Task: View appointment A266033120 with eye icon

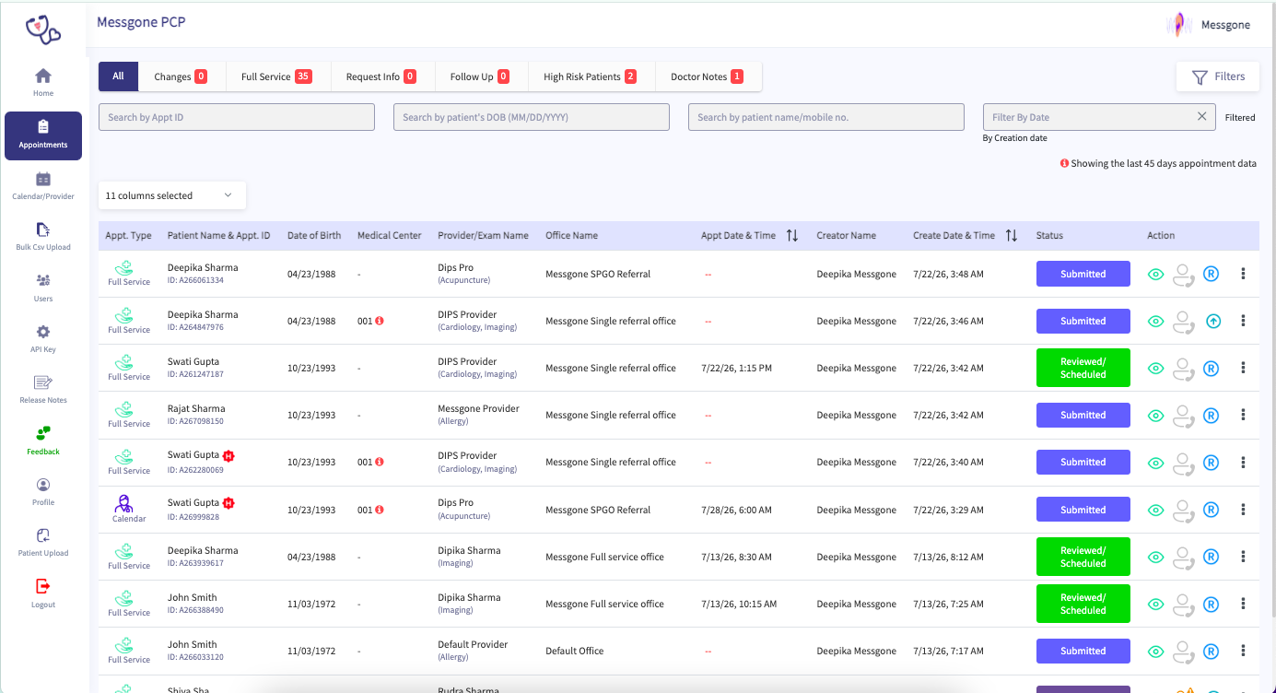Action: tap(1155, 651)
